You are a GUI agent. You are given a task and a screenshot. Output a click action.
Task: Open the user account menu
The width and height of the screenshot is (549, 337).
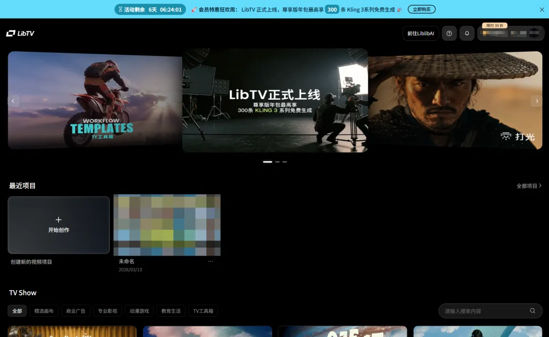click(x=511, y=34)
